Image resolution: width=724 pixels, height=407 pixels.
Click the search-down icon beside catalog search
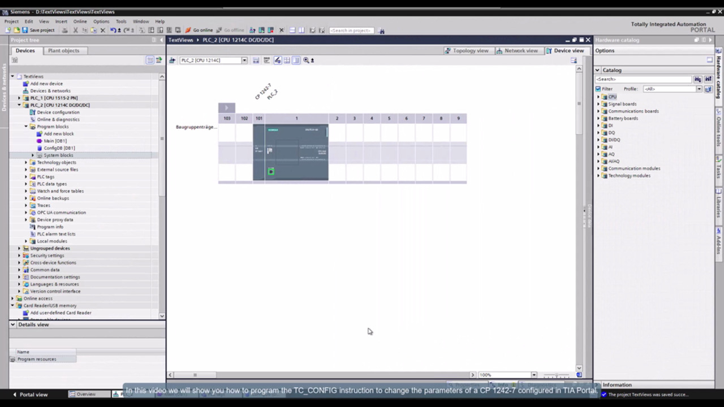tap(698, 80)
